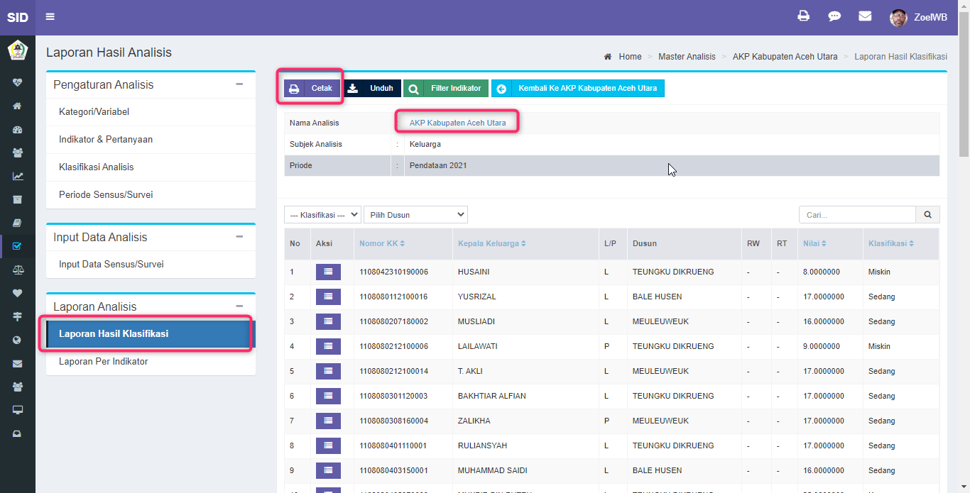Select the dashboard gauge icon in the sidebar
The height and width of the screenshot is (493, 970).
(18, 128)
